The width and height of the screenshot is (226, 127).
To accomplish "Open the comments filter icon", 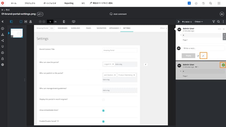I will 214,22.
